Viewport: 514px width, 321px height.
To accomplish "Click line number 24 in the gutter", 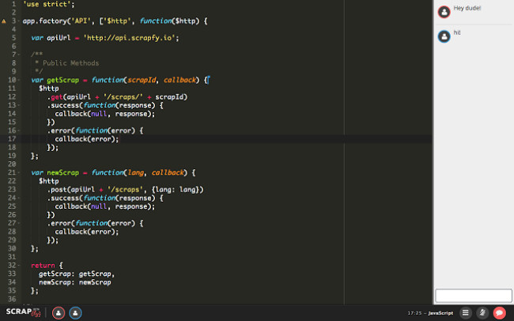I will [x=12, y=198].
